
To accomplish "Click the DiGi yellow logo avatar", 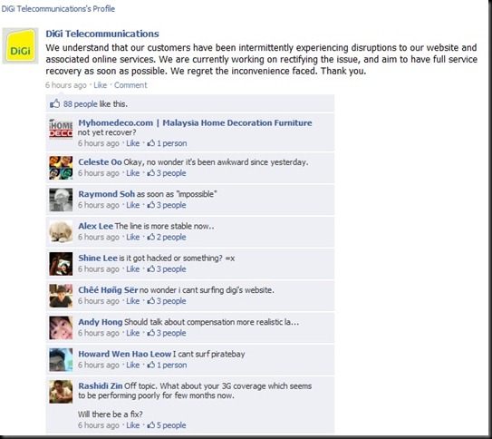I will [x=21, y=46].
